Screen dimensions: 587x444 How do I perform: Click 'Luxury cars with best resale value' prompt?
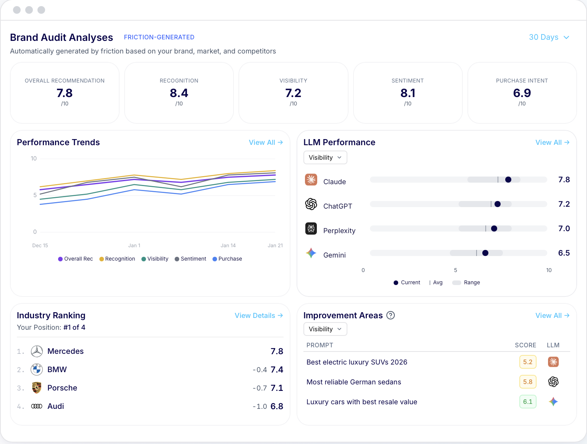coord(362,402)
